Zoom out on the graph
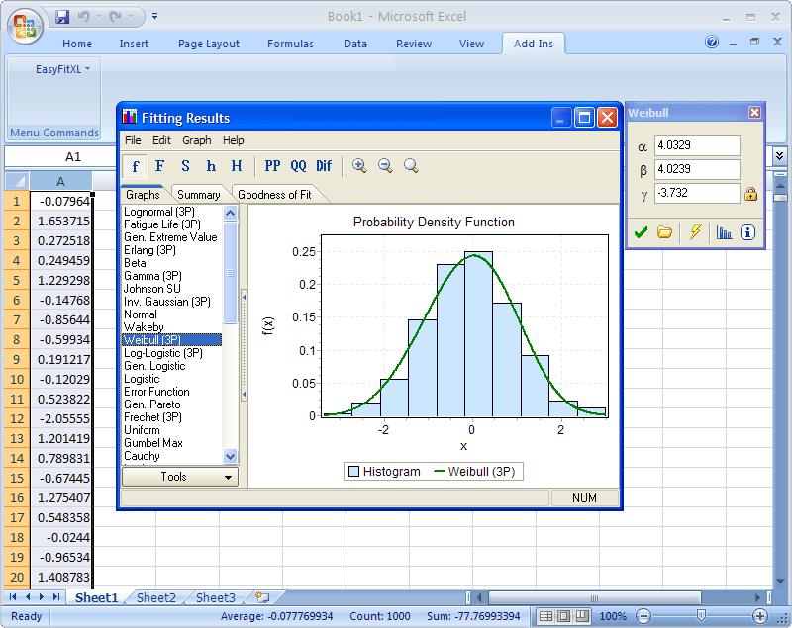 (385, 166)
